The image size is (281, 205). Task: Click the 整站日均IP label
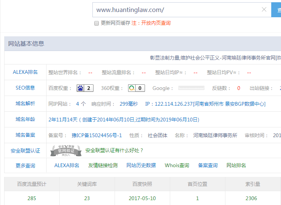point(171,72)
